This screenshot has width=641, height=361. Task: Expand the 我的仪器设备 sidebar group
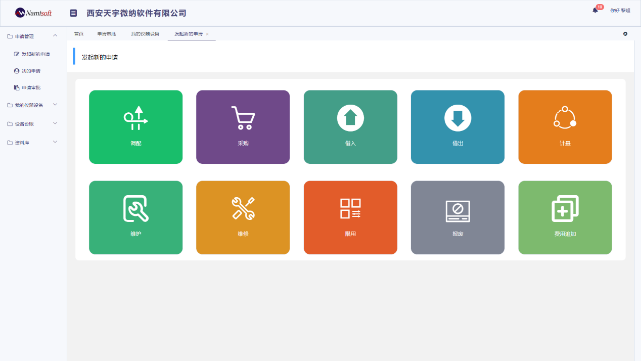[33, 105]
